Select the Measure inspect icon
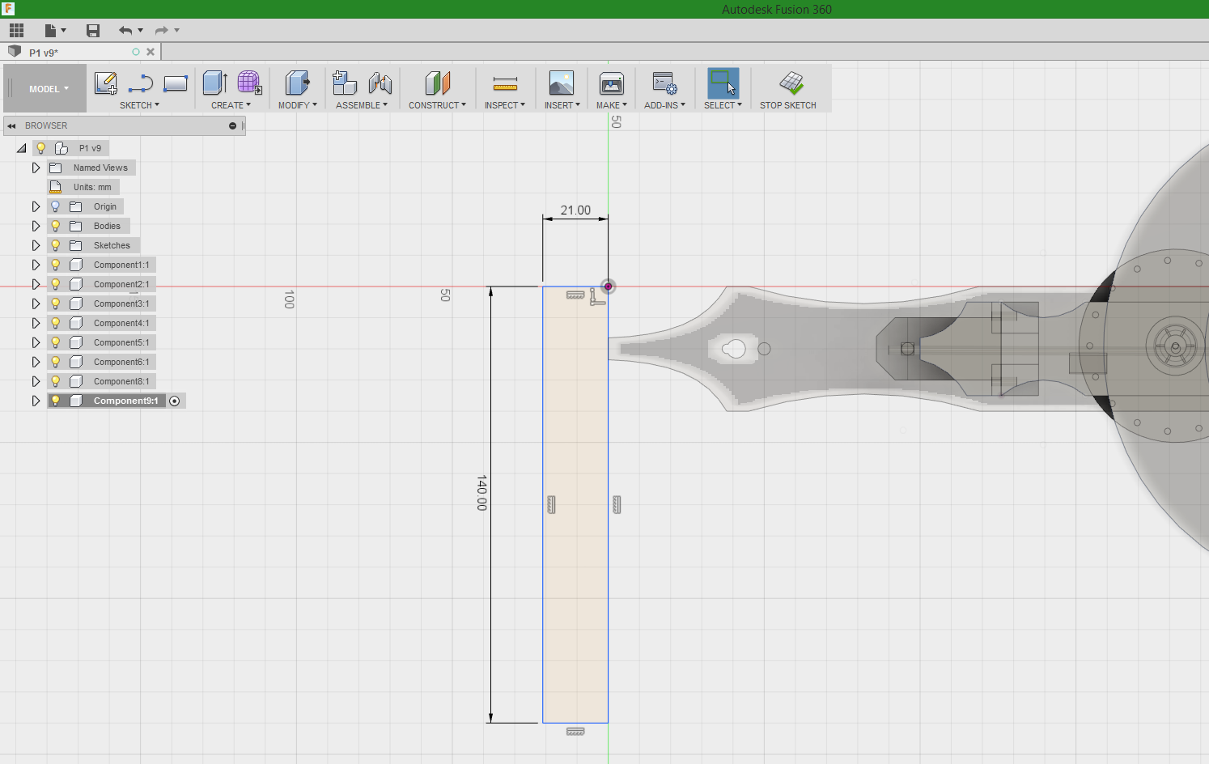The width and height of the screenshot is (1209, 764). pyautogui.click(x=505, y=83)
